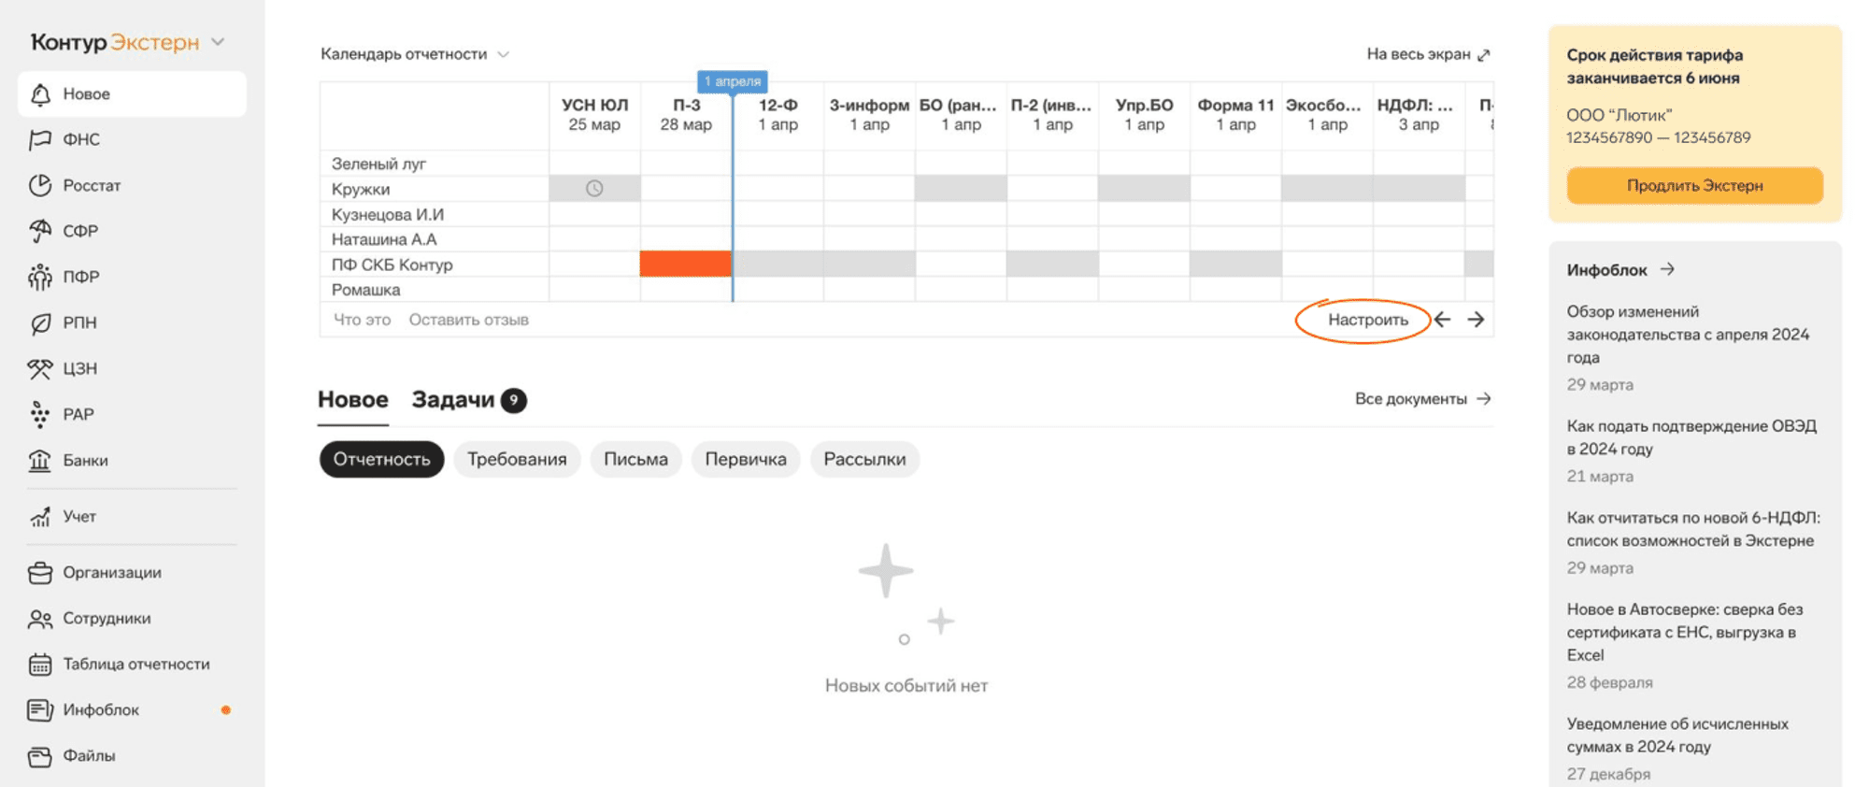Open СФР umbrella icon in sidebar
This screenshot has height=787, width=1869.
tap(40, 231)
